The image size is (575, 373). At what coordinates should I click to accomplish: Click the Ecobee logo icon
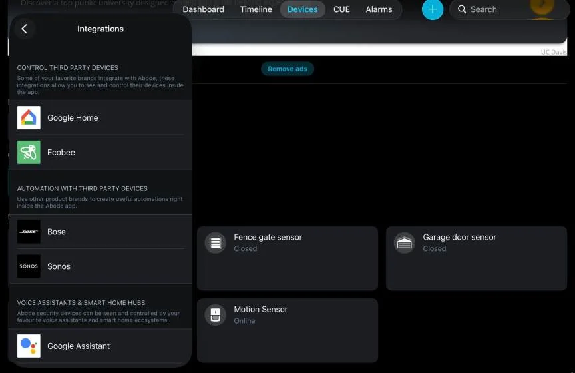tap(29, 152)
